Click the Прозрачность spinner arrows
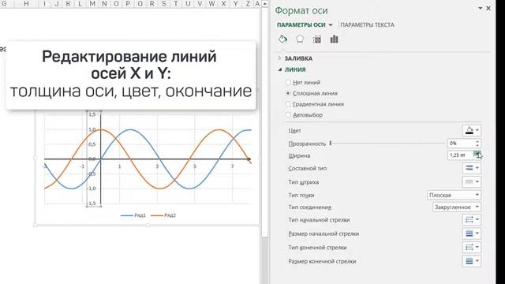Viewport: 505px width, 284px height. coord(477,144)
